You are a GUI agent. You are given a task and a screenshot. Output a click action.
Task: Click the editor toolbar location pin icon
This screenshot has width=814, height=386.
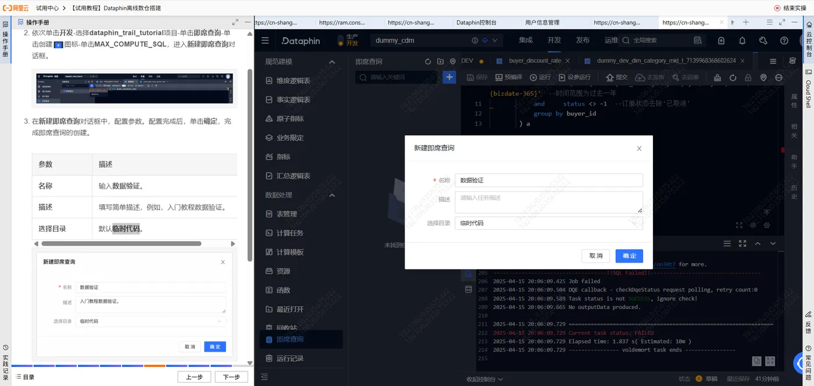(763, 78)
